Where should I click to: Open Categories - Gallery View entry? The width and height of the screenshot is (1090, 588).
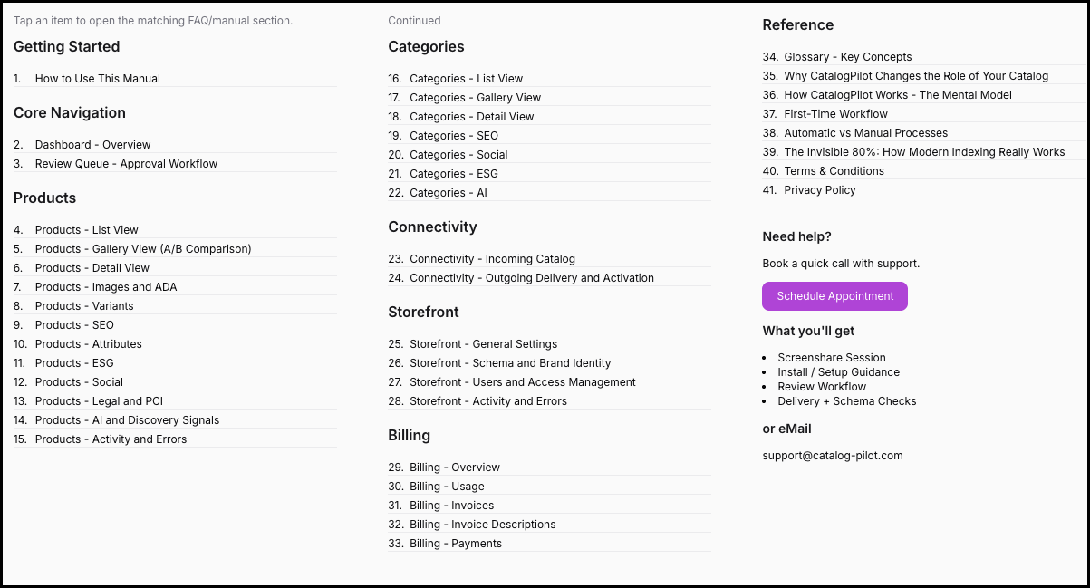[475, 98]
